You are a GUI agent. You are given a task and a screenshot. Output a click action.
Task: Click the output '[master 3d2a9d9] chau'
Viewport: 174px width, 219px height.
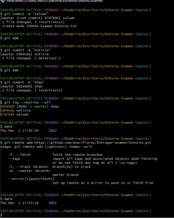coord(22,86)
